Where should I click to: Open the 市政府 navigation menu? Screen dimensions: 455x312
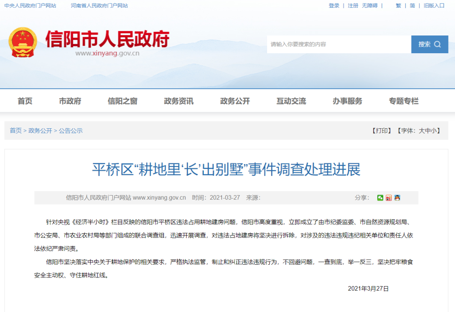pyautogui.click(x=70, y=101)
